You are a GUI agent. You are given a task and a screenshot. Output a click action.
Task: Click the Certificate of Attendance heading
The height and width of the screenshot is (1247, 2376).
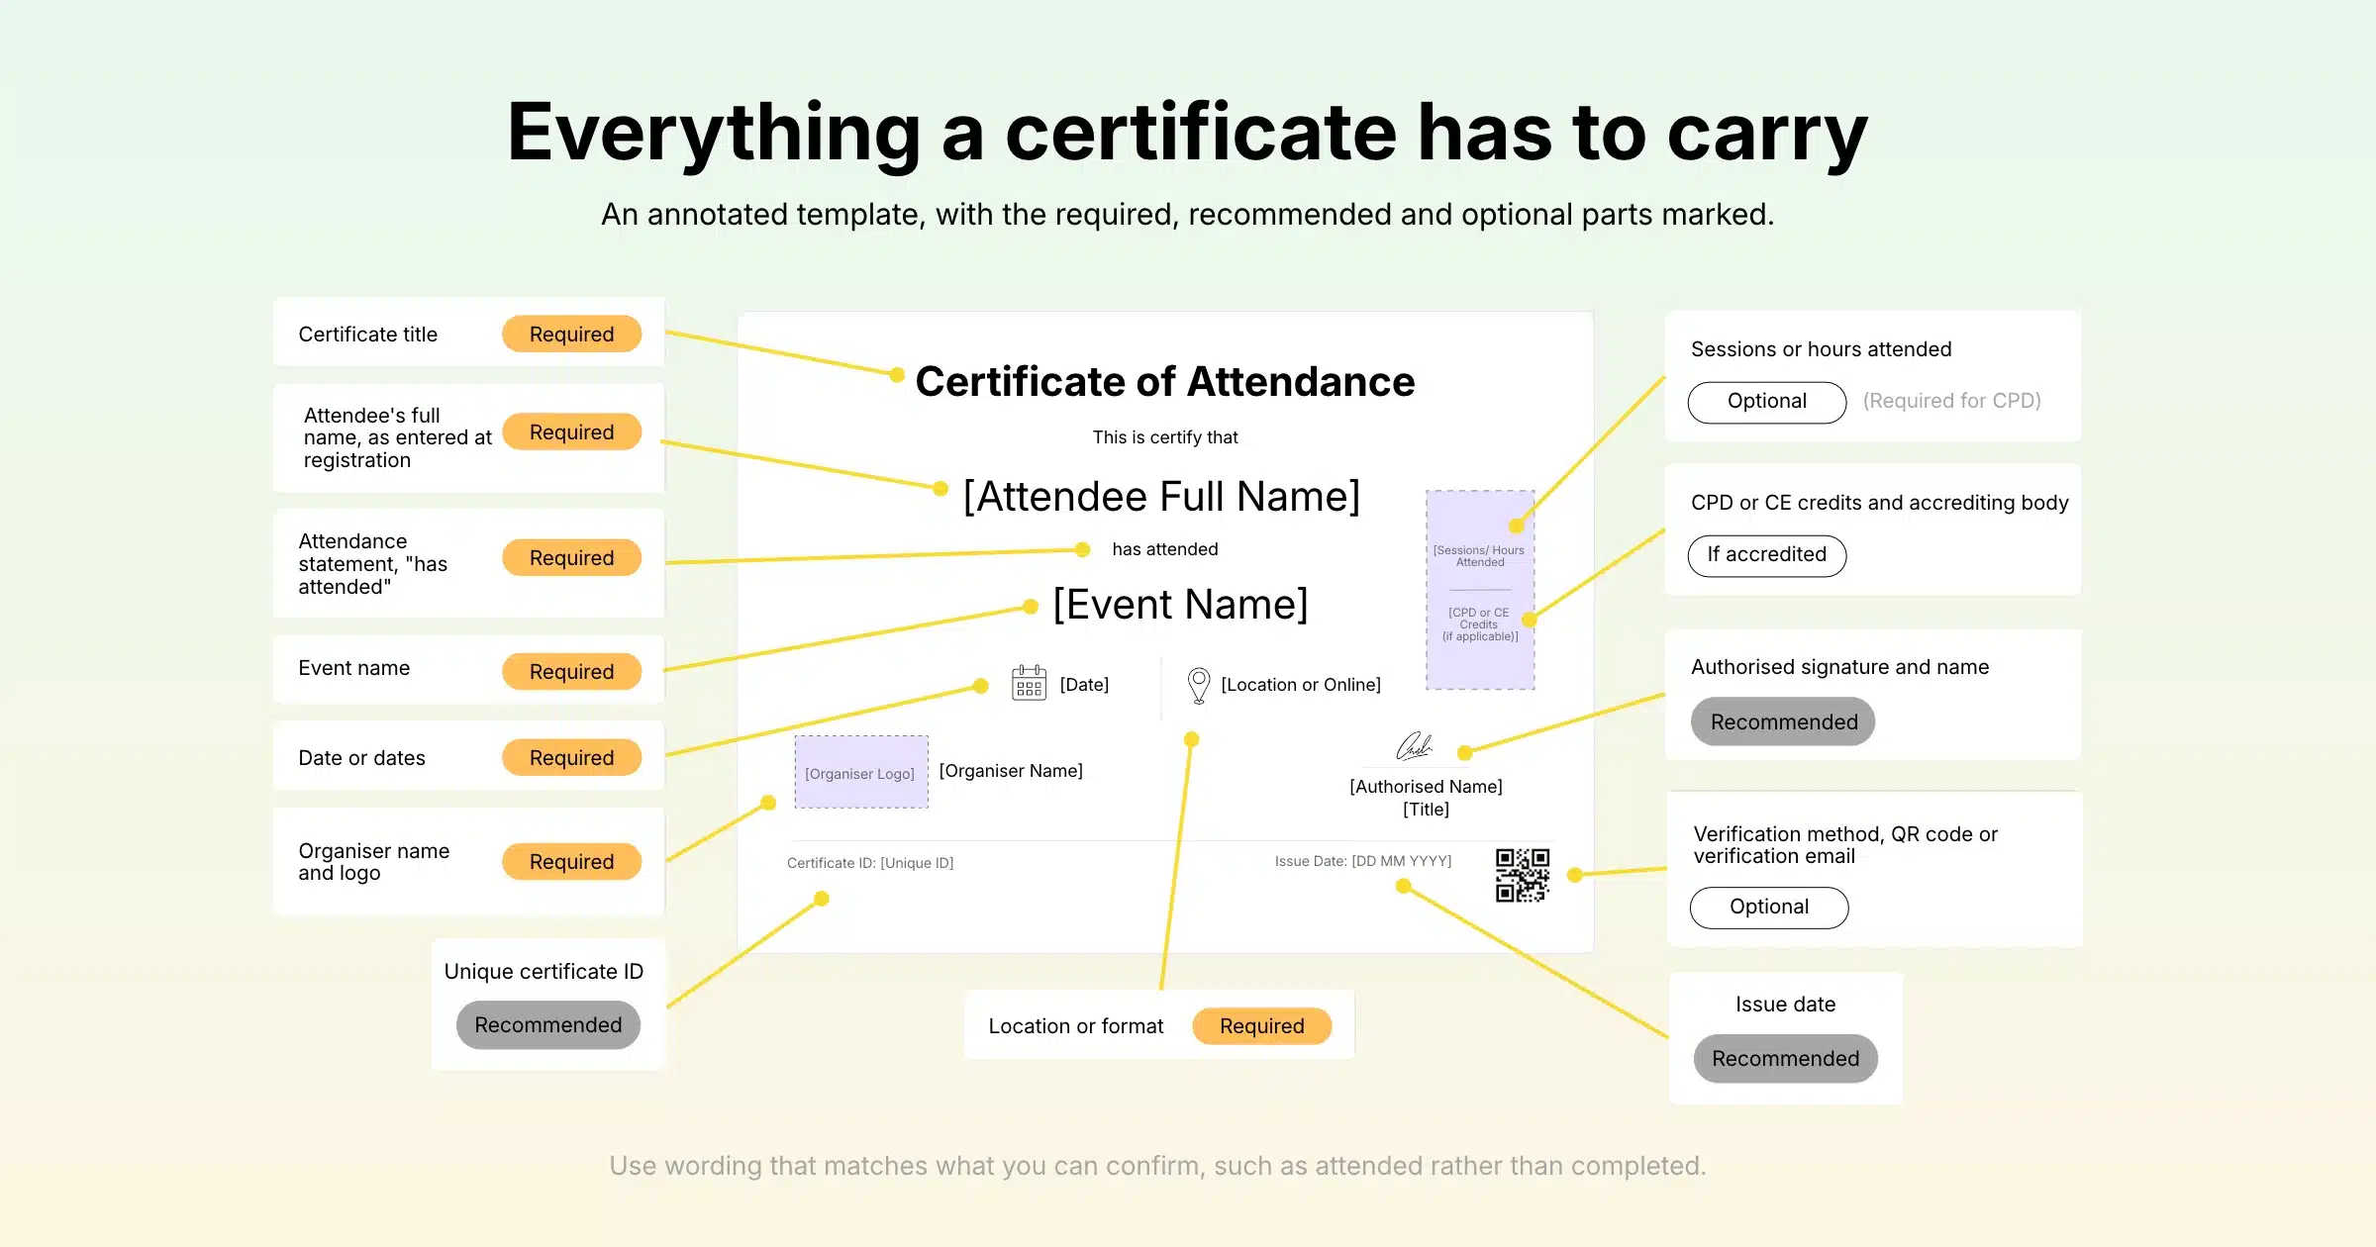coord(1164,382)
